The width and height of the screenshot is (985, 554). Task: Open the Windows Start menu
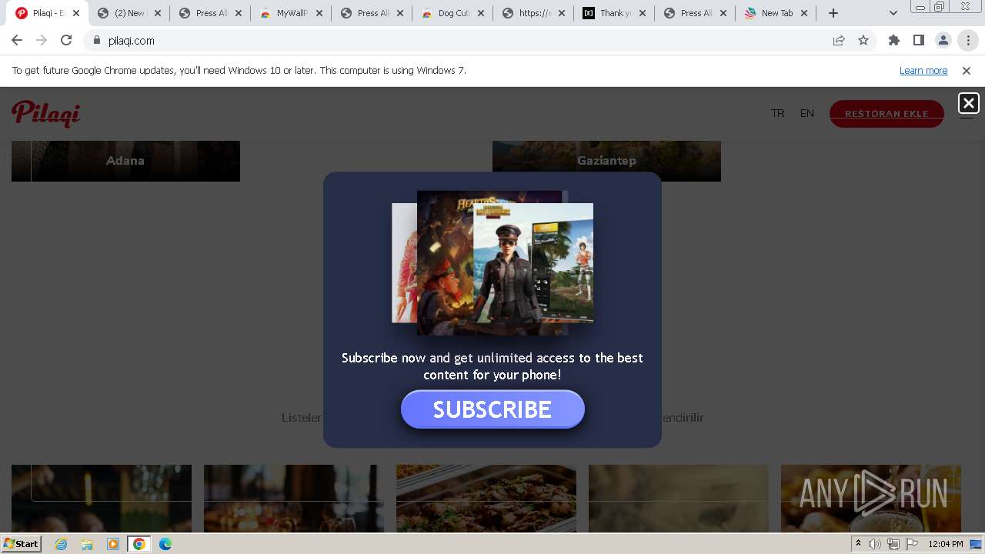22,543
